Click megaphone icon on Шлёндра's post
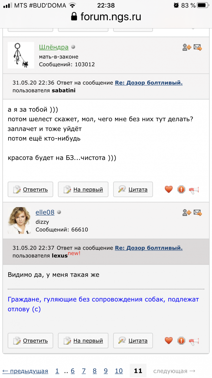The width and height of the screenshot is (212, 378). click(x=194, y=190)
